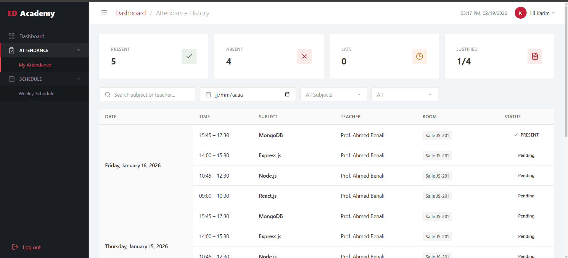Click the jj/mm/aaaa date input
568x258 pixels.
[248, 95]
